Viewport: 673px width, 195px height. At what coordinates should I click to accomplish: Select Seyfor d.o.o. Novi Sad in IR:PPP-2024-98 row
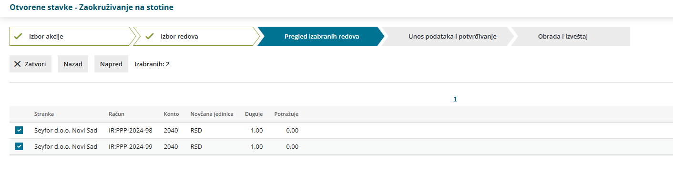66,130
